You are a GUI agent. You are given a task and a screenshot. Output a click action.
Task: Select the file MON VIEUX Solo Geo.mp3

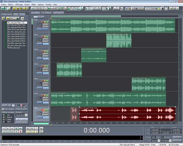pos(16,30)
